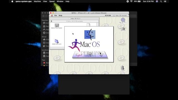The image size is (178, 100).
Task: Click the 99% battery percentage text
Action: click(x=135, y=1)
